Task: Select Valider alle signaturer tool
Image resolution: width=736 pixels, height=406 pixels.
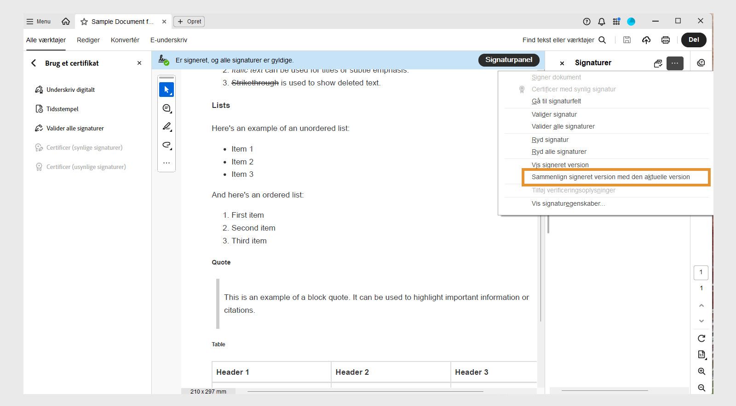Action: [x=69, y=128]
